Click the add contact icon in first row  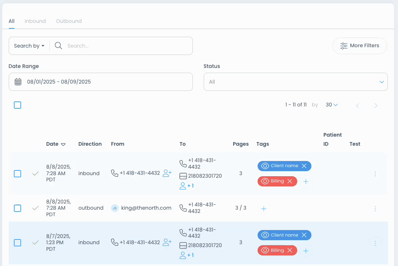point(167,173)
